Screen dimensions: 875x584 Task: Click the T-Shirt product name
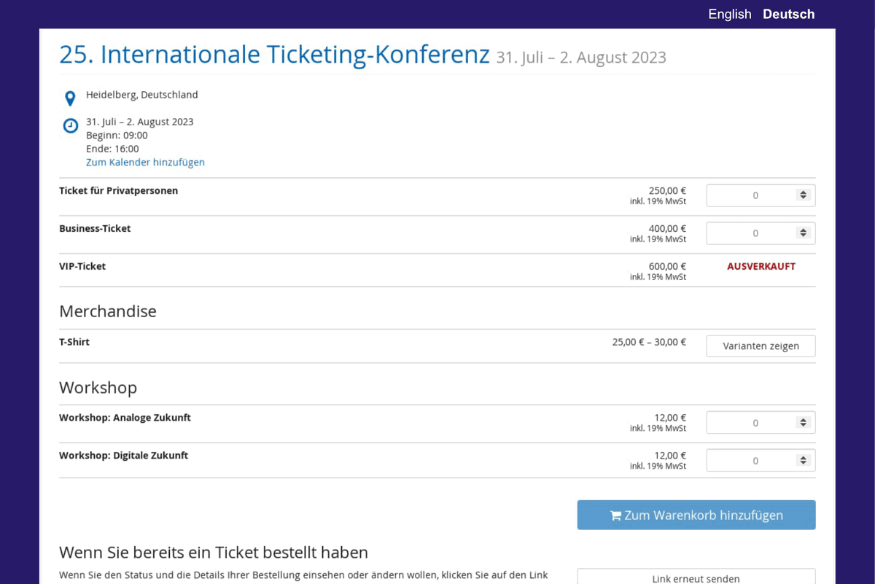click(74, 342)
